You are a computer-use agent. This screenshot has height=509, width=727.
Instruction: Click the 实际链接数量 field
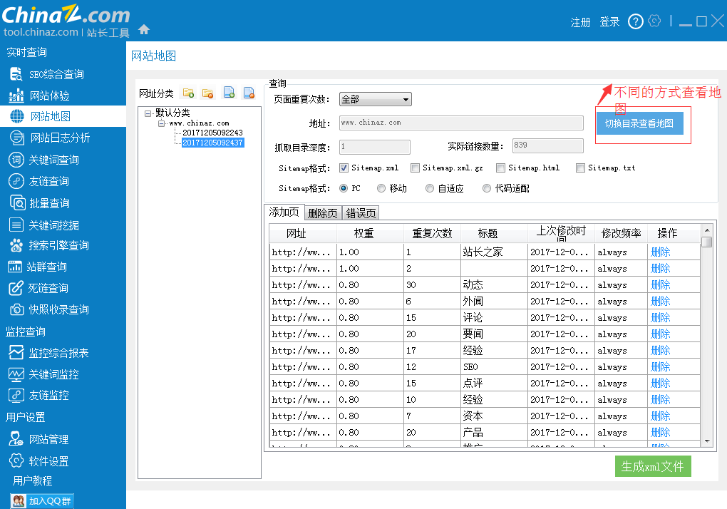click(x=547, y=145)
